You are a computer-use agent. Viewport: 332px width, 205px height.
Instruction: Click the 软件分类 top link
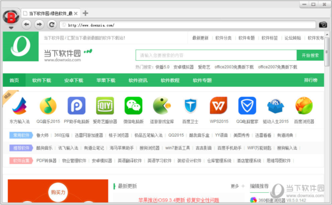224,38
